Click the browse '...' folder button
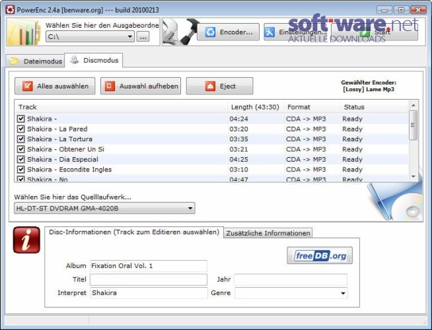The width and height of the screenshot is (432, 330). [143, 36]
